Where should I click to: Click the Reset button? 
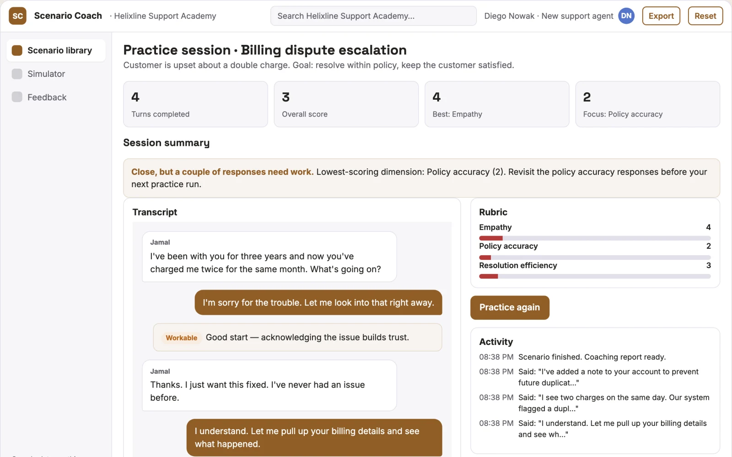pos(705,16)
